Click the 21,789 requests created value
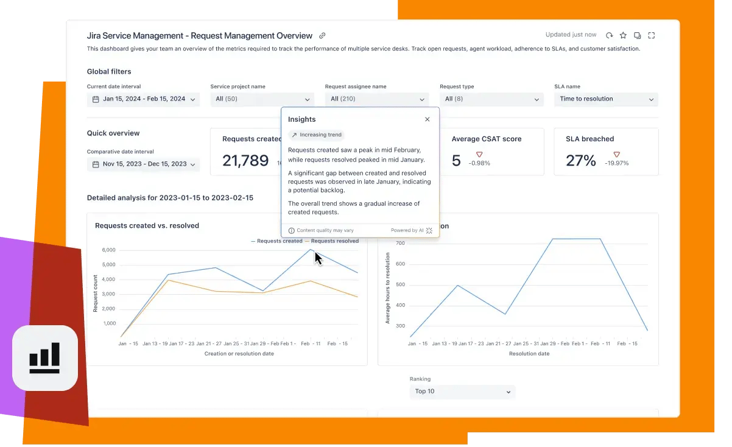This screenshot has height=447, width=732. point(245,160)
